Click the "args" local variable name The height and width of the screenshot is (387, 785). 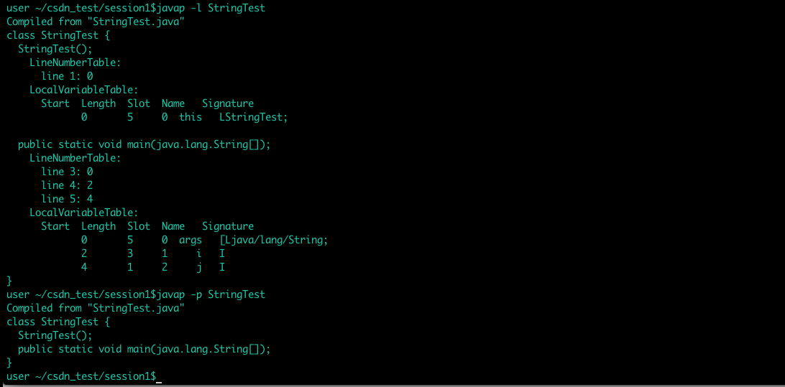[190, 241]
